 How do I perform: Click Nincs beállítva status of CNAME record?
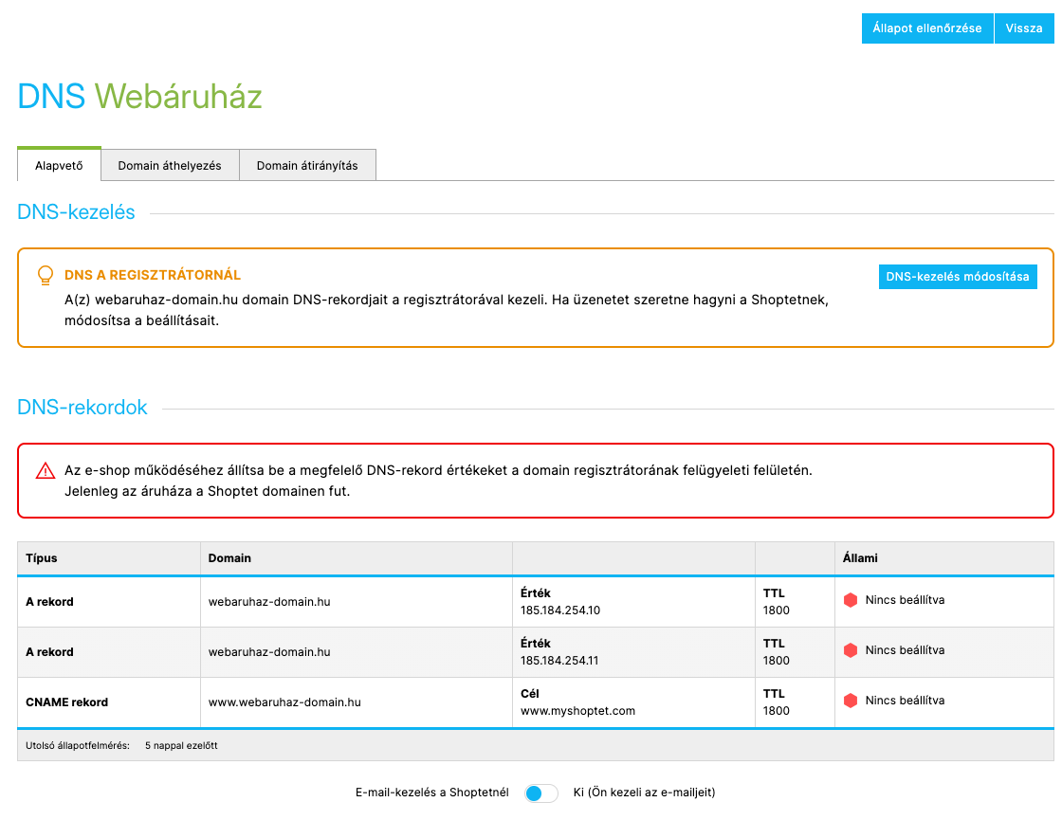pos(905,701)
